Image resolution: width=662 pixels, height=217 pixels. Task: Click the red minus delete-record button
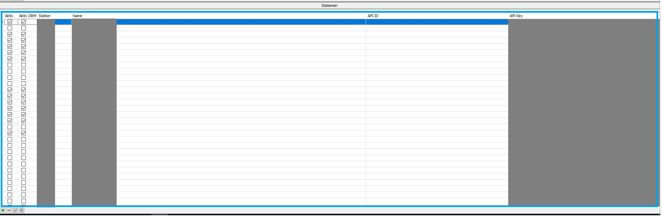[9, 210]
